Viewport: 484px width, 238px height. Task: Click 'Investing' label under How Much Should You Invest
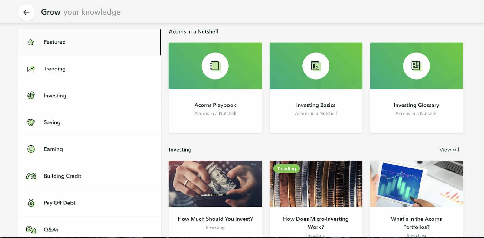tap(215, 227)
